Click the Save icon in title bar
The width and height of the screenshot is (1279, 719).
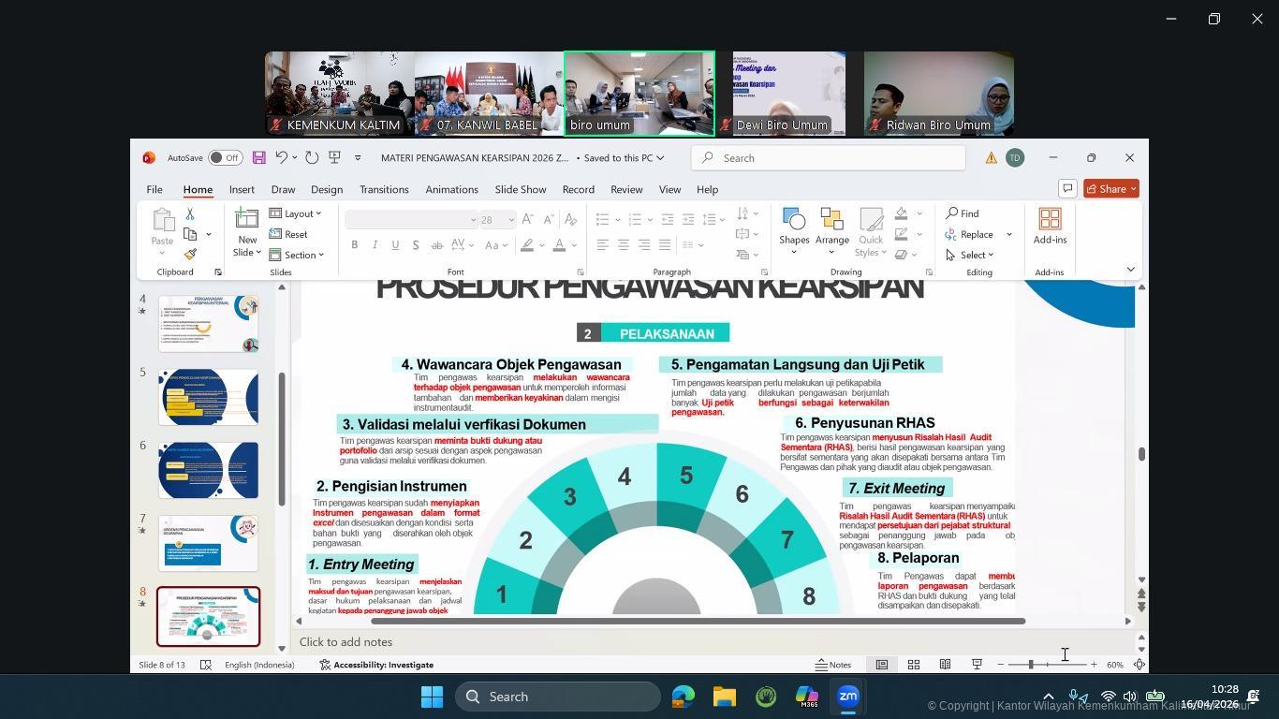pyautogui.click(x=259, y=158)
